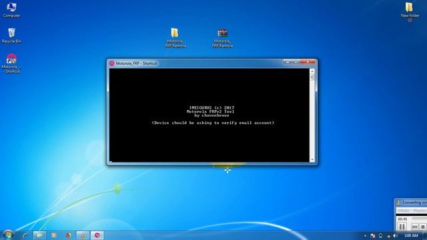
Task: Close the Motorola_FRP console window
Action: coord(308,62)
